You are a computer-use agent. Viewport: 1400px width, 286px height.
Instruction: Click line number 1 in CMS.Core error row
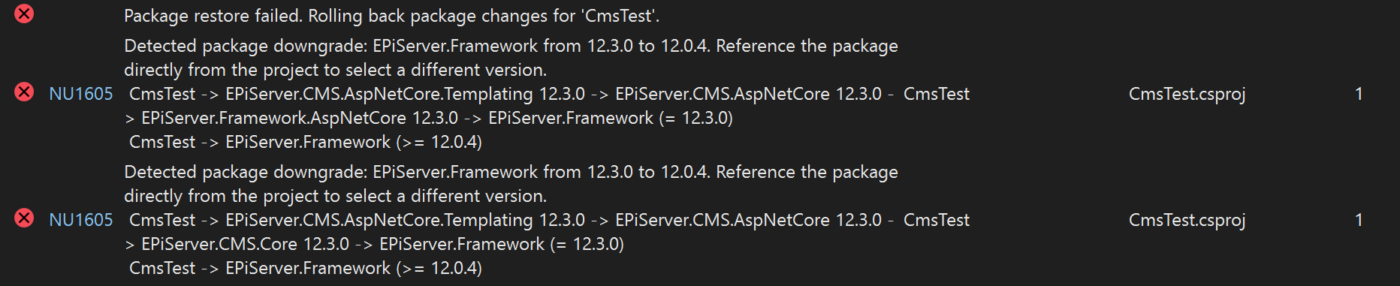pyautogui.click(x=1359, y=220)
